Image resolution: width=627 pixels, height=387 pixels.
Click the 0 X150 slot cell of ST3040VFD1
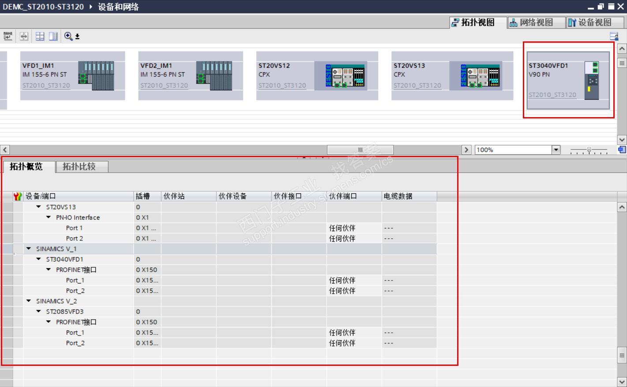click(x=148, y=270)
